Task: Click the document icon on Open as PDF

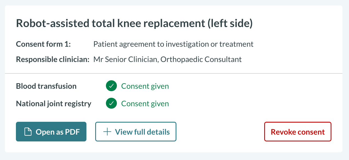Action: [x=28, y=132]
